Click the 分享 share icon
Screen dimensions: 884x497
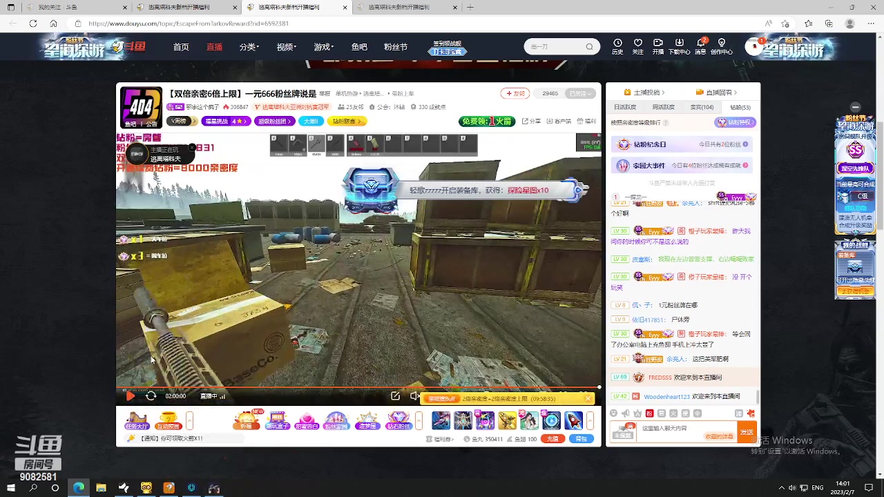point(532,121)
